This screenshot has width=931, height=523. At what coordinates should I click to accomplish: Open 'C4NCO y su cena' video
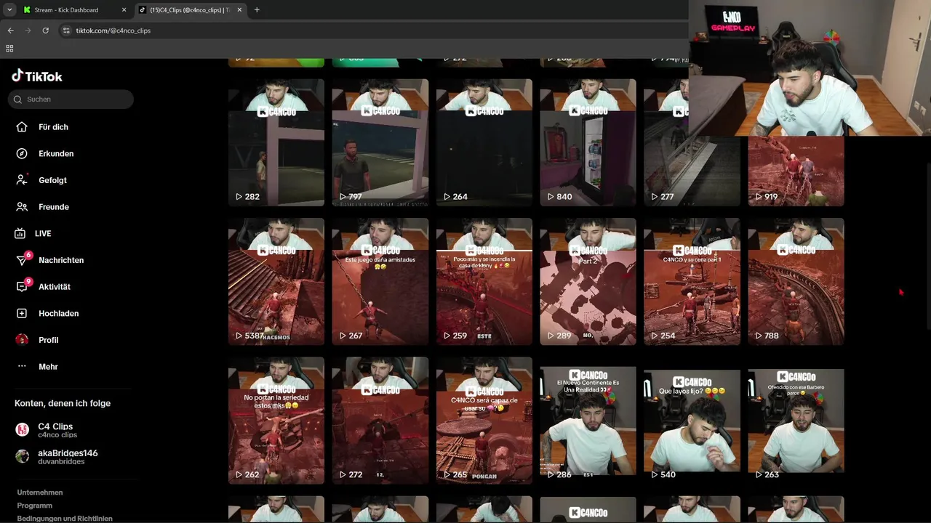pos(692,282)
